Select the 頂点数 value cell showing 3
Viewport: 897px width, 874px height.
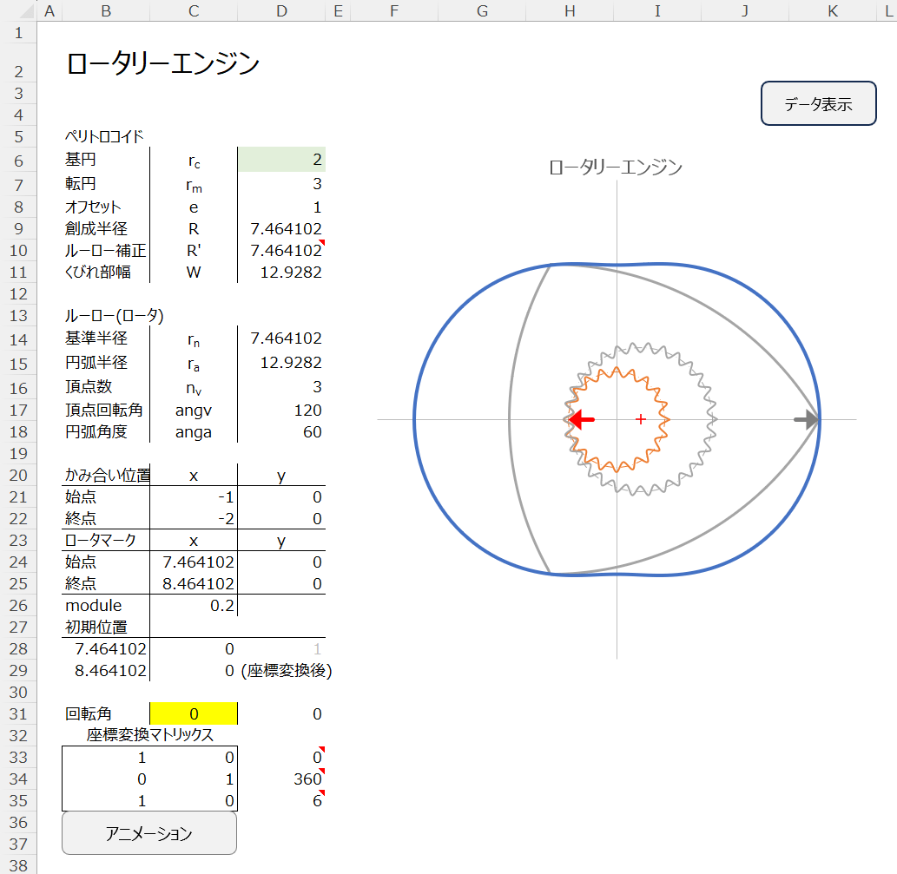280,386
